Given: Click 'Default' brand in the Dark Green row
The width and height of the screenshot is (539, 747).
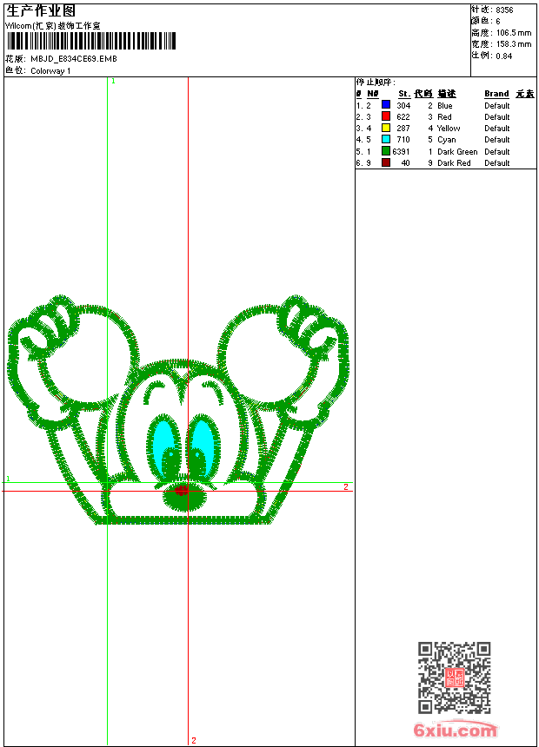Looking at the screenshot, I should (x=497, y=151).
